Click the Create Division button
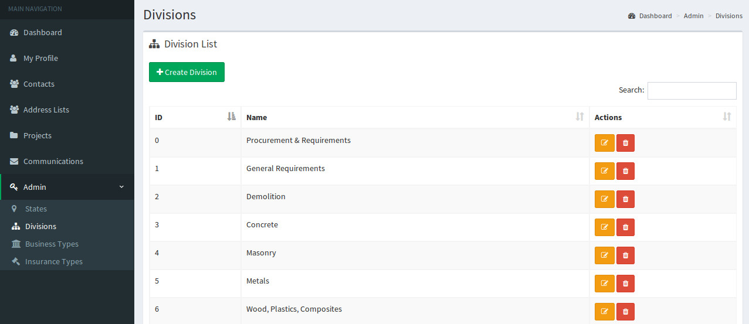 [187, 72]
